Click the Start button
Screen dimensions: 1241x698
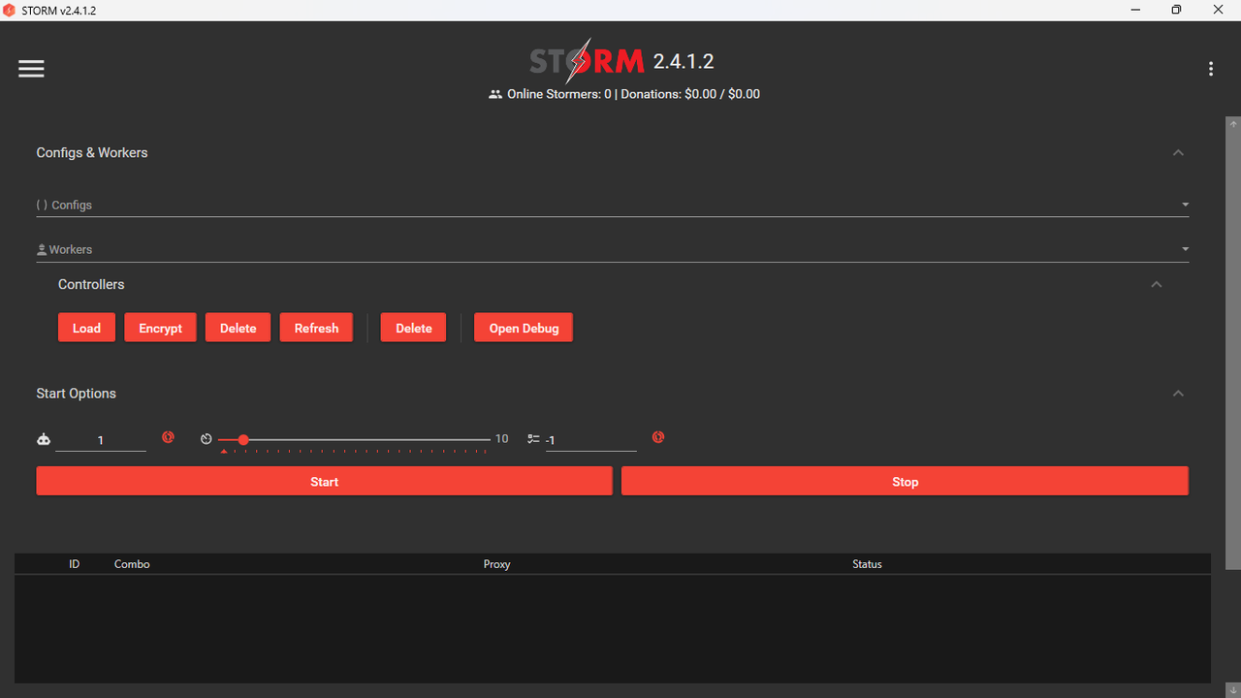324,481
